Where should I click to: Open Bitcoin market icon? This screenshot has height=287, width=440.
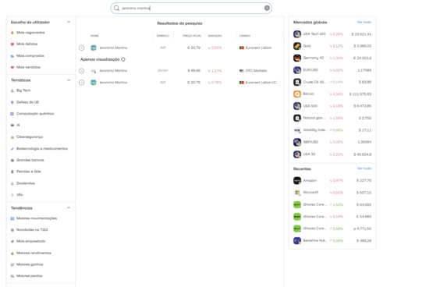tap(297, 94)
